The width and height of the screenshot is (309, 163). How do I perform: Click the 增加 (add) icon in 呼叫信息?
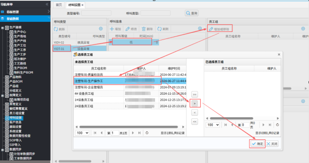click(x=112, y=28)
